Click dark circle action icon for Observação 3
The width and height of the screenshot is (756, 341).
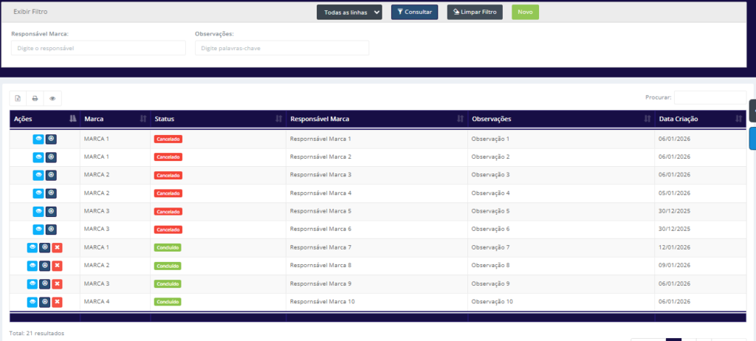tap(51, 175)
